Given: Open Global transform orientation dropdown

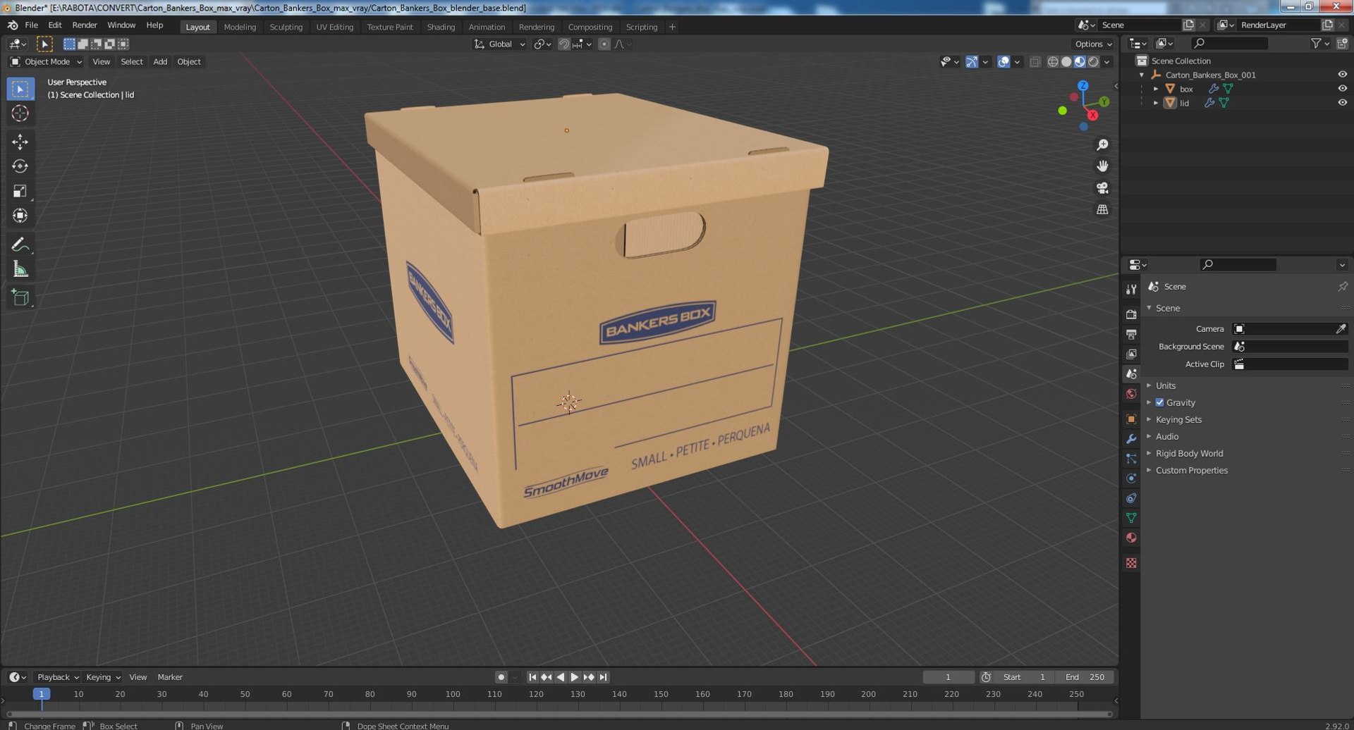Looking at the screenshot, I should [x=499, y=44].
